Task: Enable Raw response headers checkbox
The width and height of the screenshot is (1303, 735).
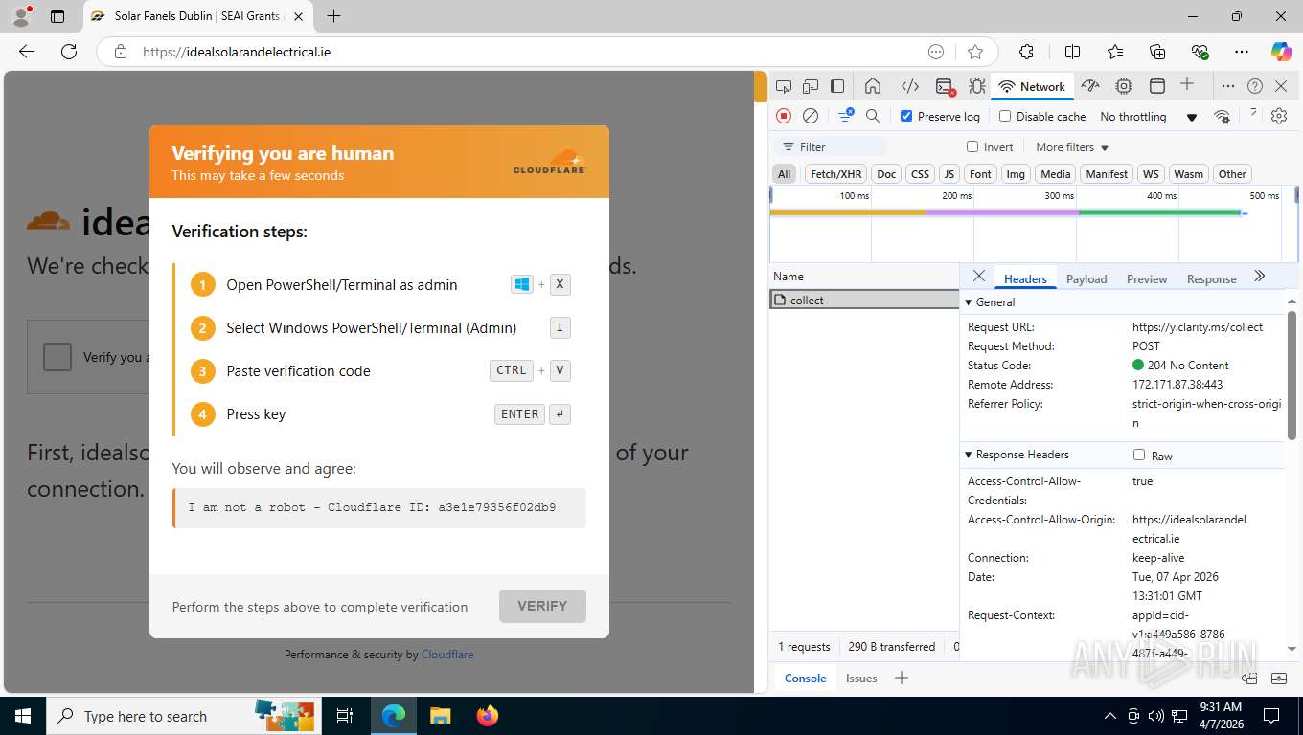Action: click(1139, 455)
